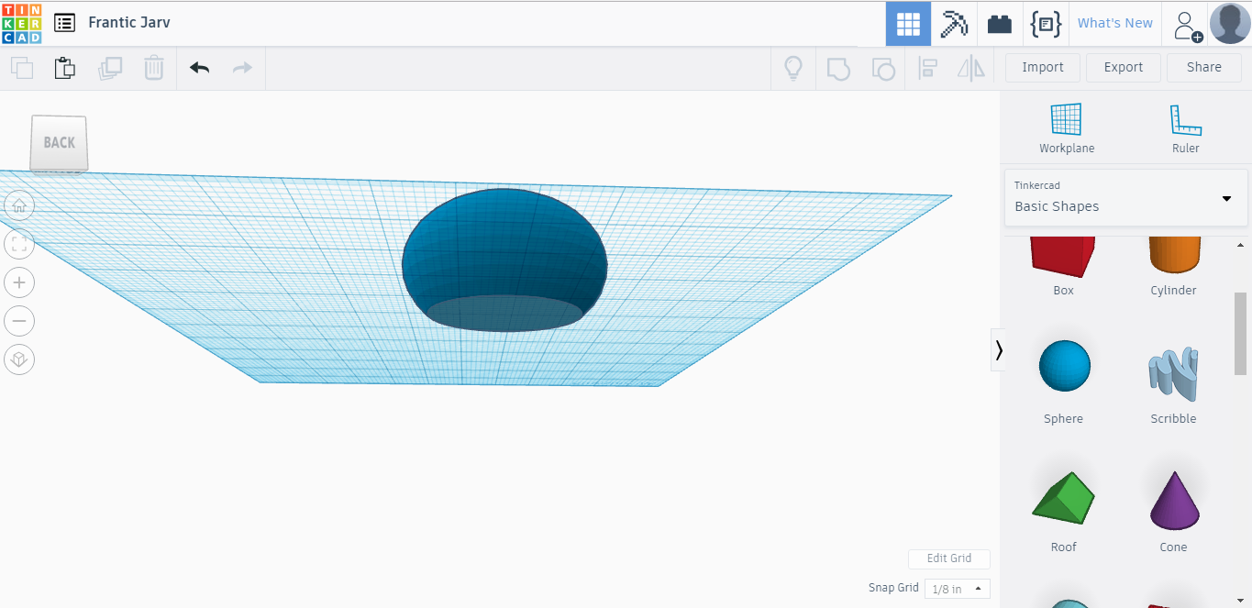Click the Frantic Jarv design name
Screen dimensions: 1252x608
coord(129,23)
